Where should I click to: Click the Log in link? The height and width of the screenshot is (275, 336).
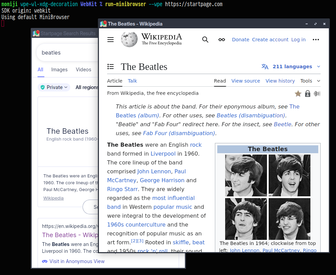[298, 40]
